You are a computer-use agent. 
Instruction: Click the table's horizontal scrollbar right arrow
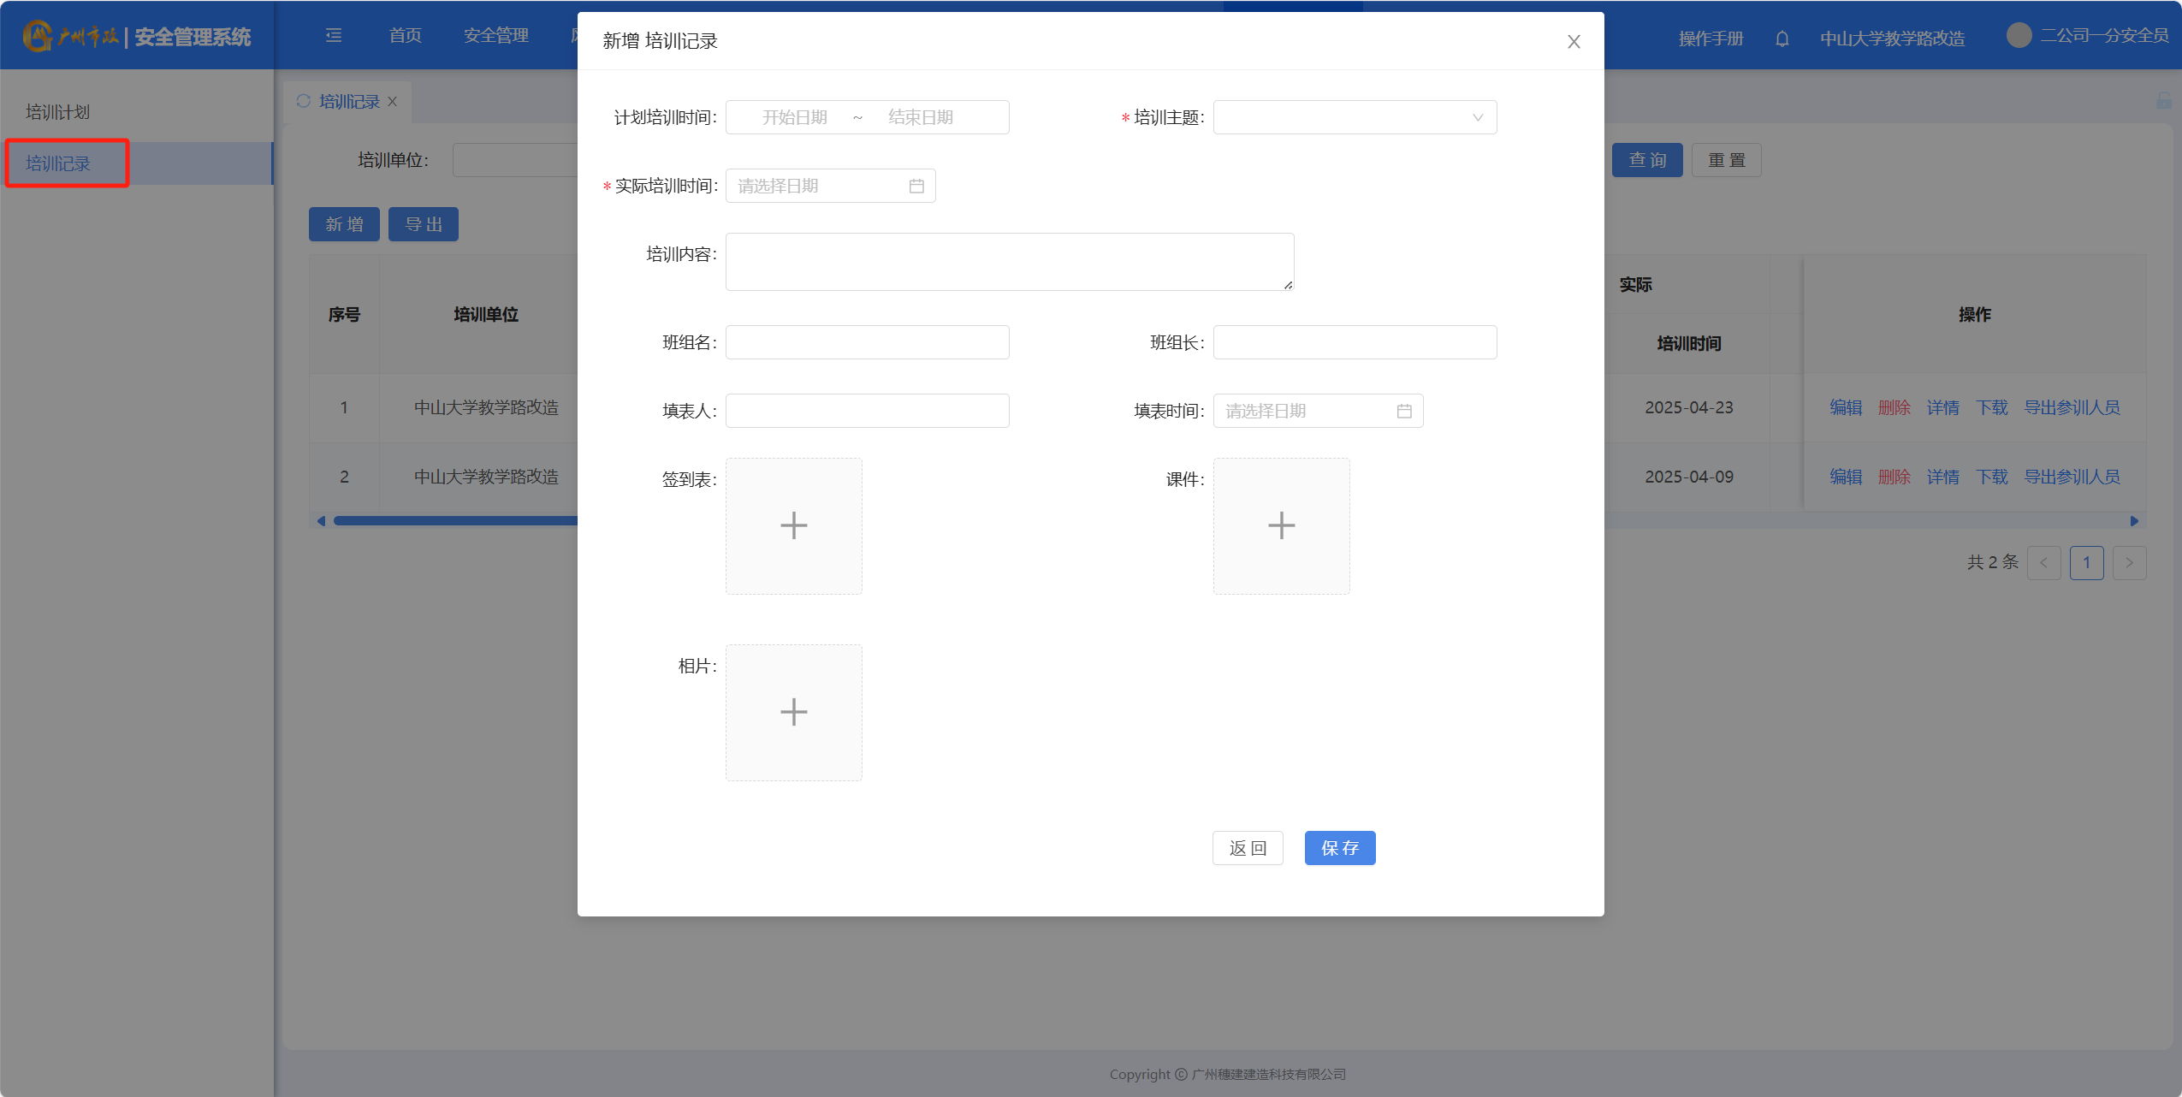coord(2133,521)
